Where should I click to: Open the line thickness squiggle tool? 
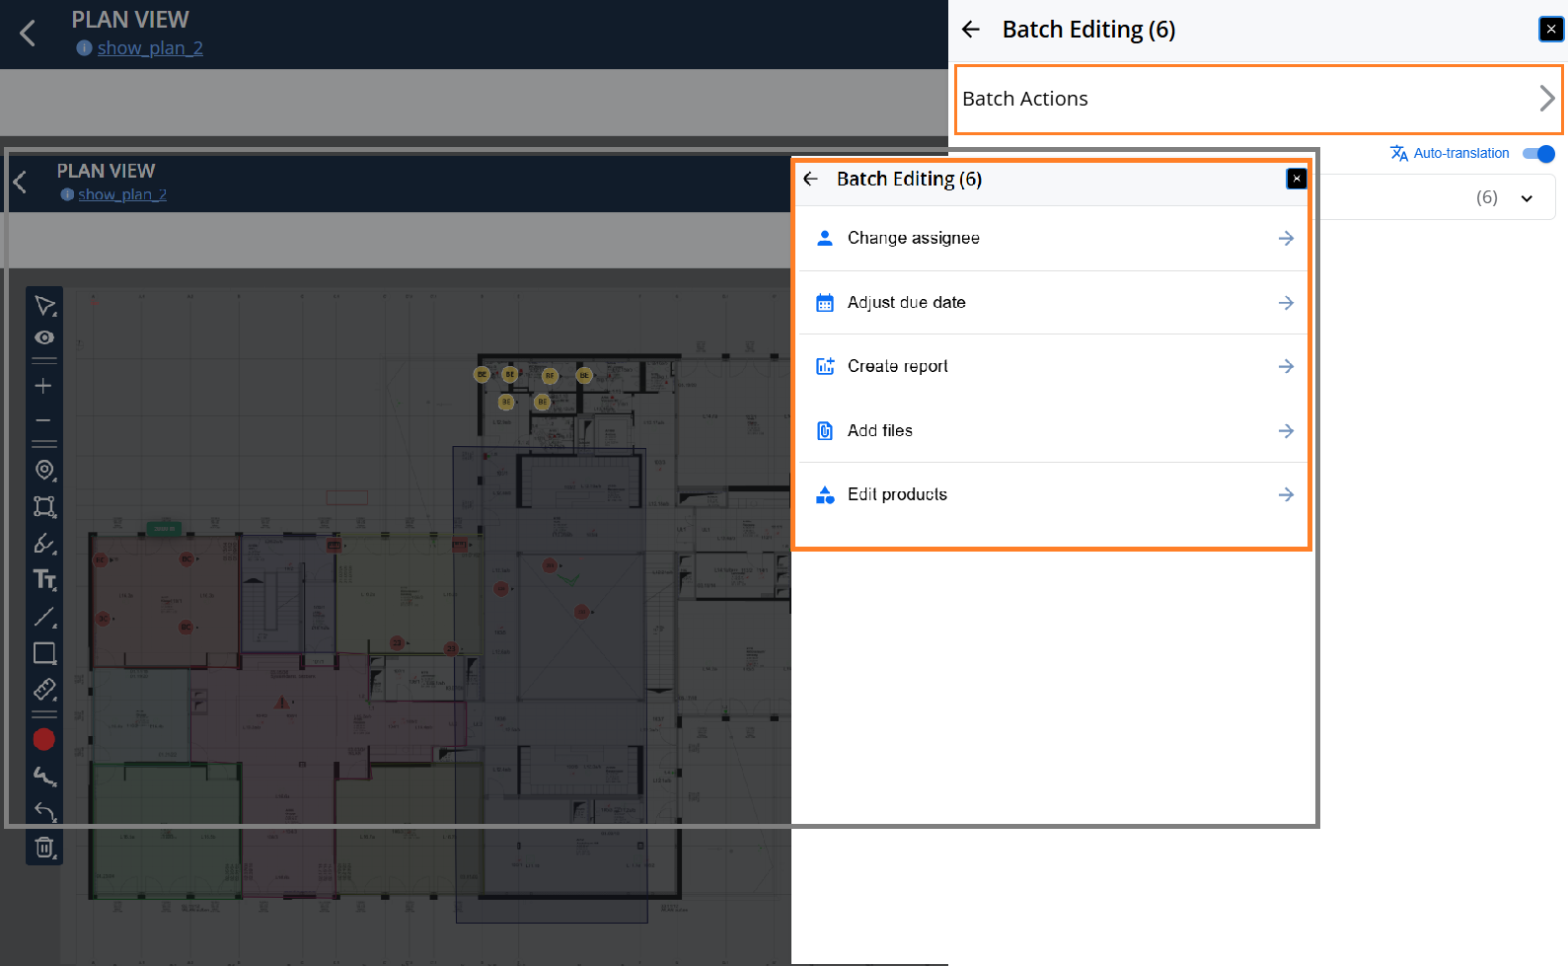click(x=44, y=777)
